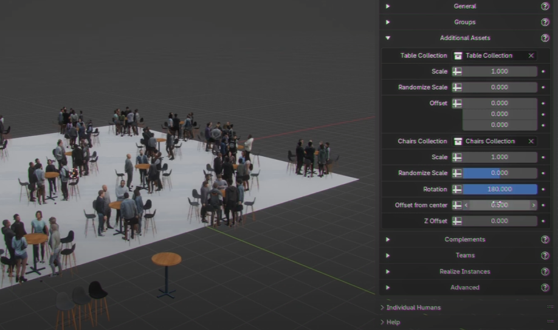Toggle the animate dot next to Rotation

click(543, 189)
